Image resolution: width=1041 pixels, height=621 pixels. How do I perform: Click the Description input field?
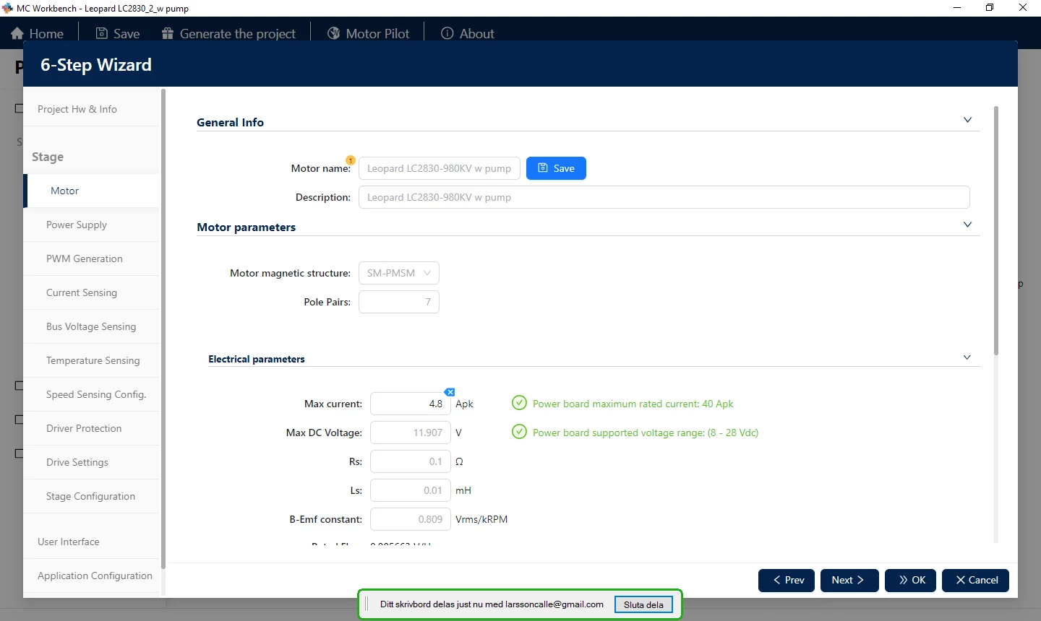664,197
